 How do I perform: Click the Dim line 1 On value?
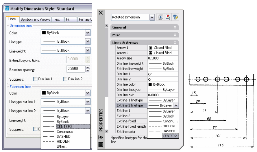click(163, 74)
